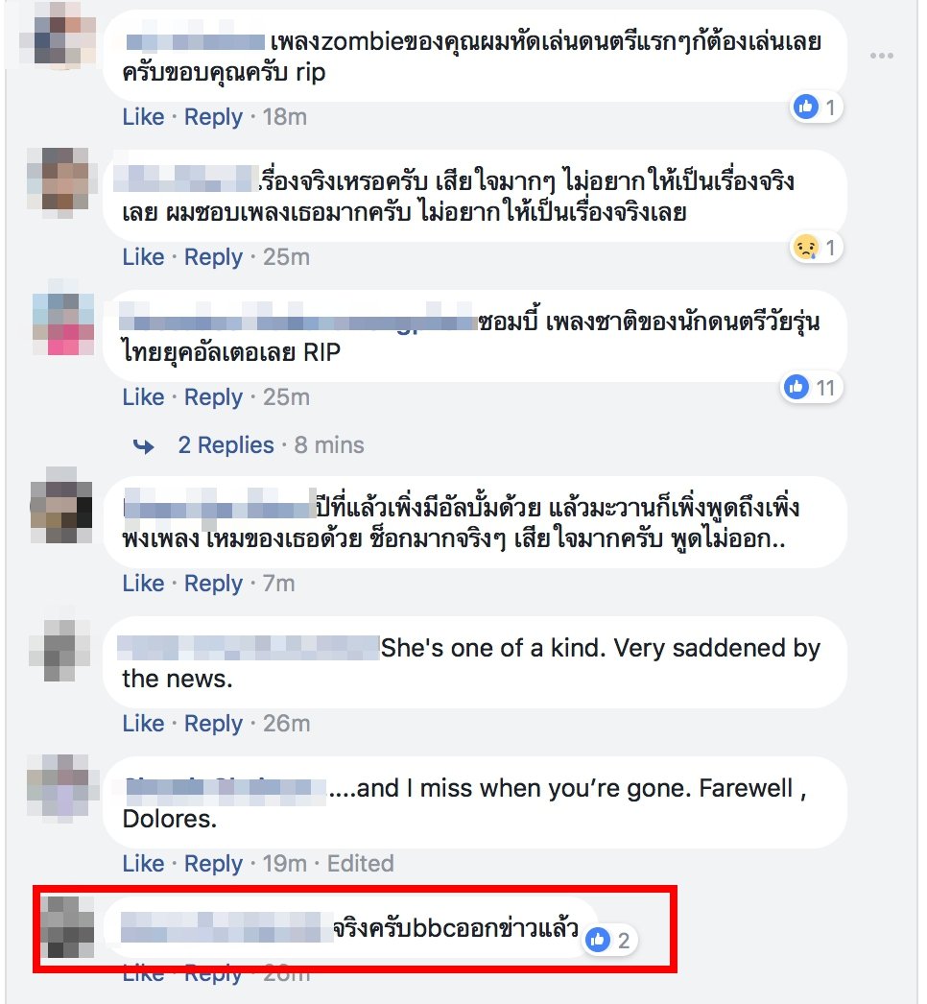Click the 2 likes badge on bbc comment
This screenshot has width=927, height=1004.
point(609,940)
